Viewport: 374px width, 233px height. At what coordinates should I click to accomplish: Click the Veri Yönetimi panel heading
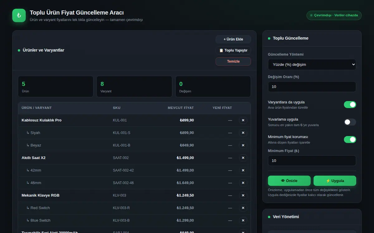pyautogui.click(x=286, y=217)
